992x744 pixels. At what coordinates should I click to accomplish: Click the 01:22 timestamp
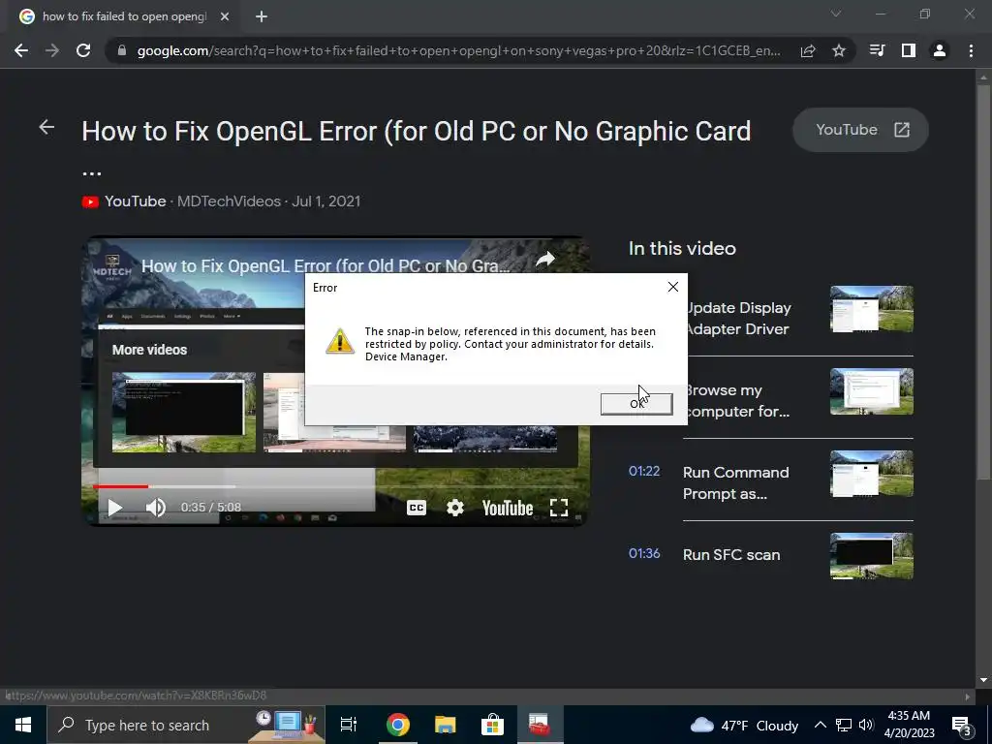644,472
